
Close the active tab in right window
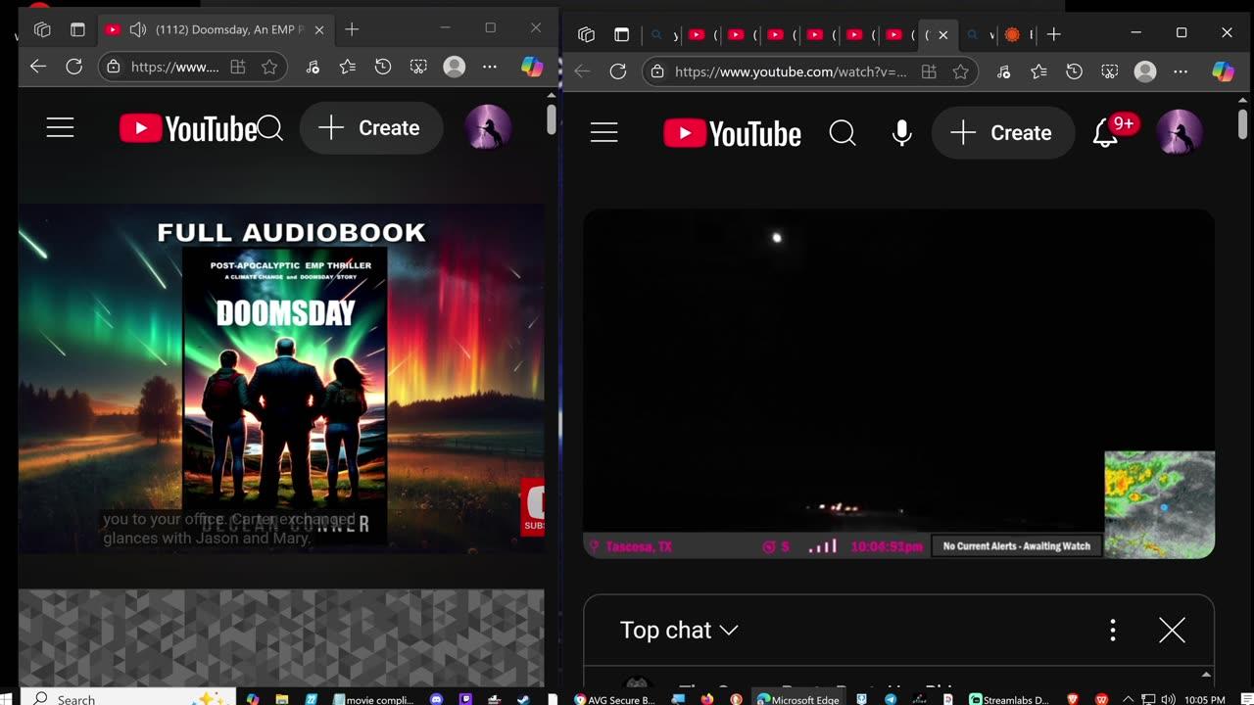coord(942,34)
